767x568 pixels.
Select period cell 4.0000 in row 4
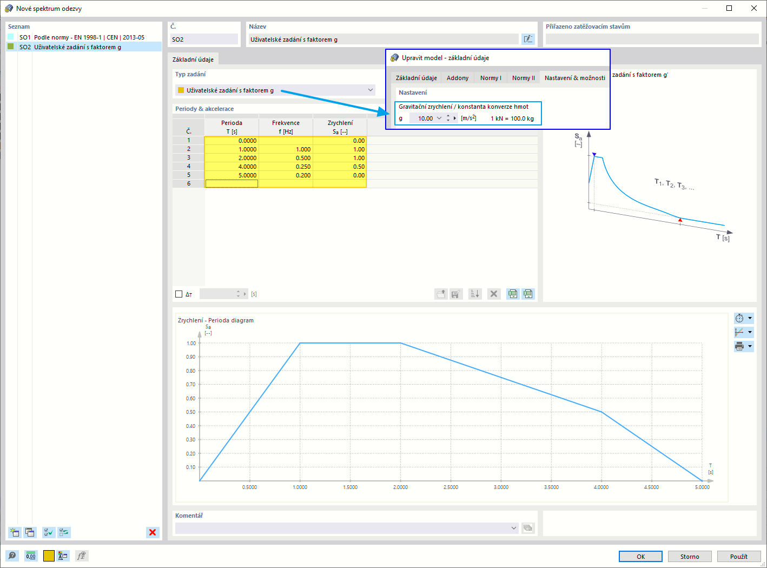[232, 167]
